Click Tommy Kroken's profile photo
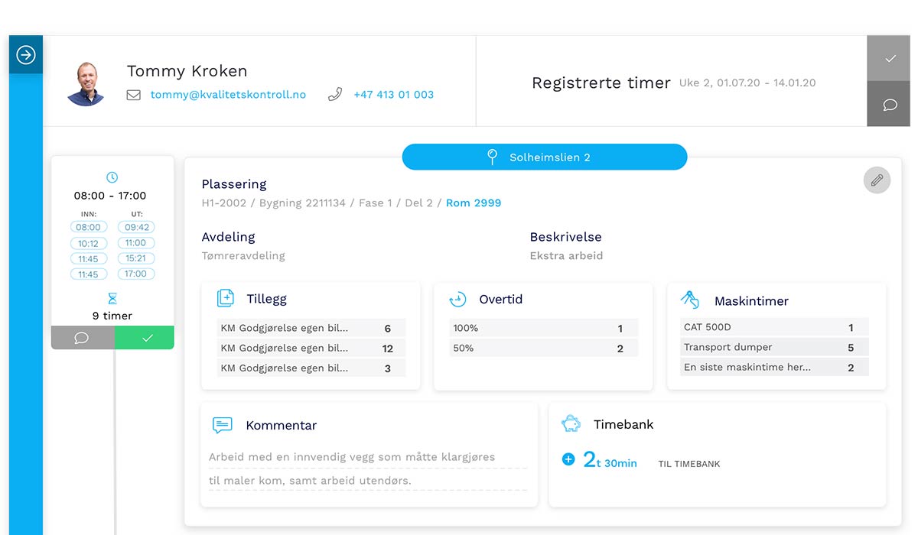The image size is (918, 535). 86,83
